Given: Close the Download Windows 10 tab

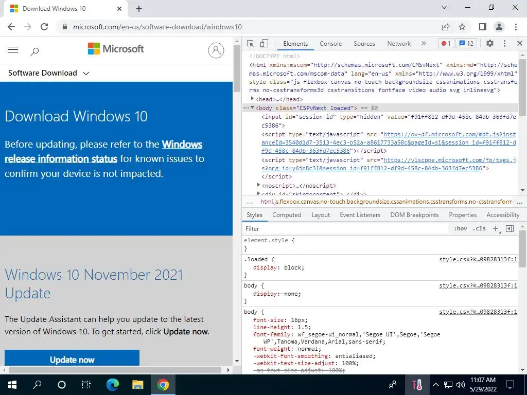Looking at the screenshot, I should click(x=119, y=9).
